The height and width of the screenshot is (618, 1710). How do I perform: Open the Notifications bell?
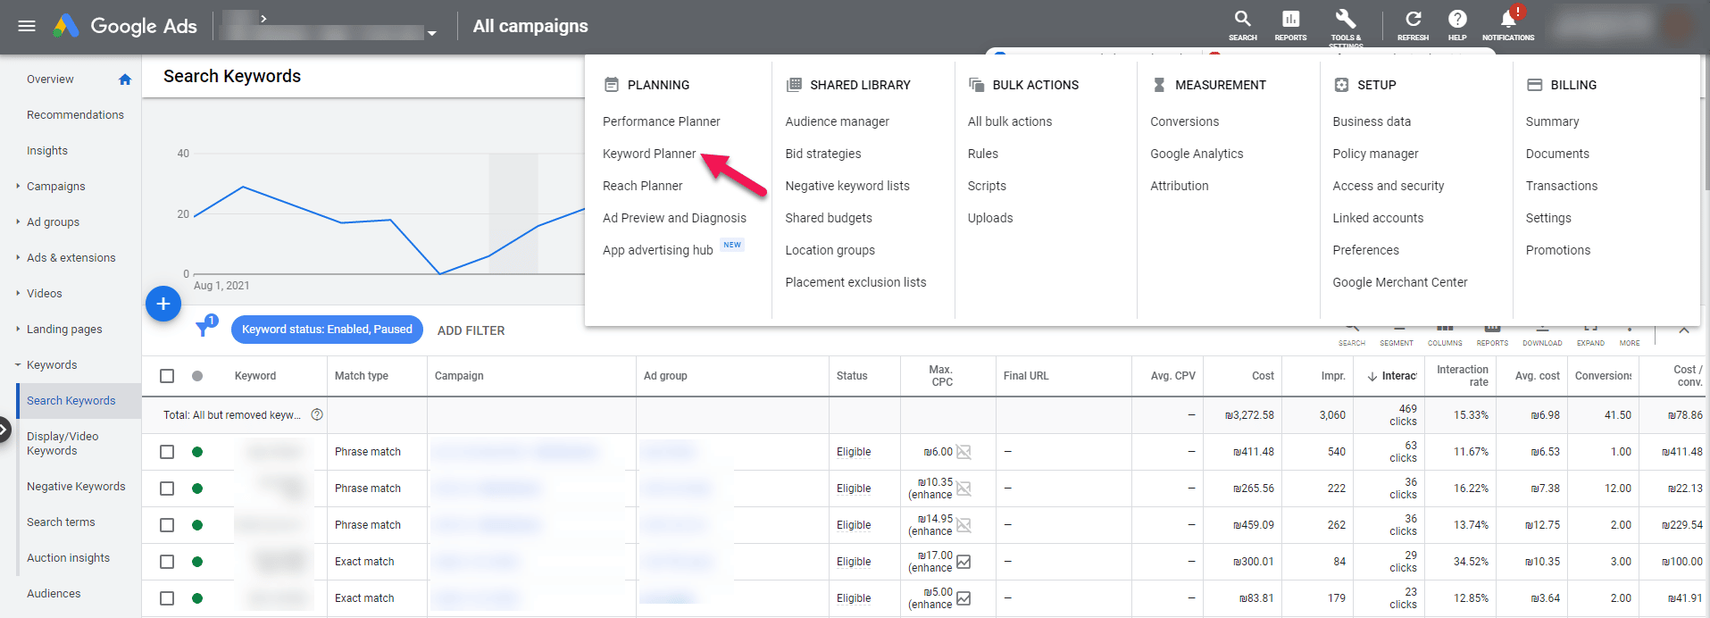coord(1508,25)
